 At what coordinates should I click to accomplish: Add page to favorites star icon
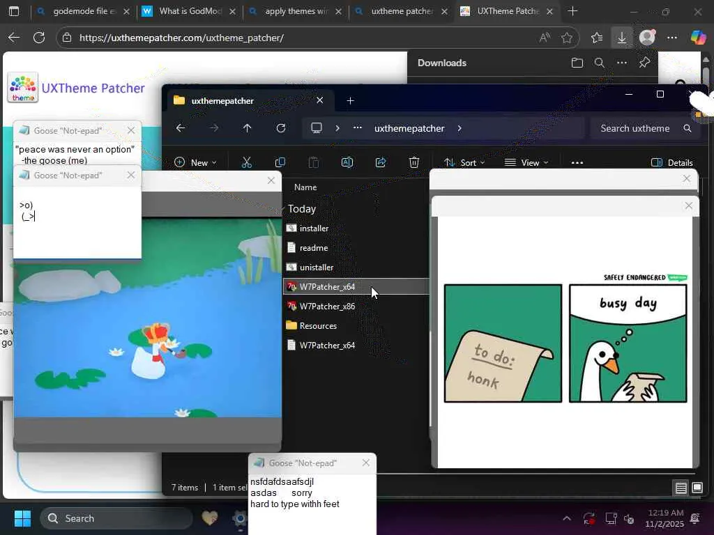(x=566, y=38)
